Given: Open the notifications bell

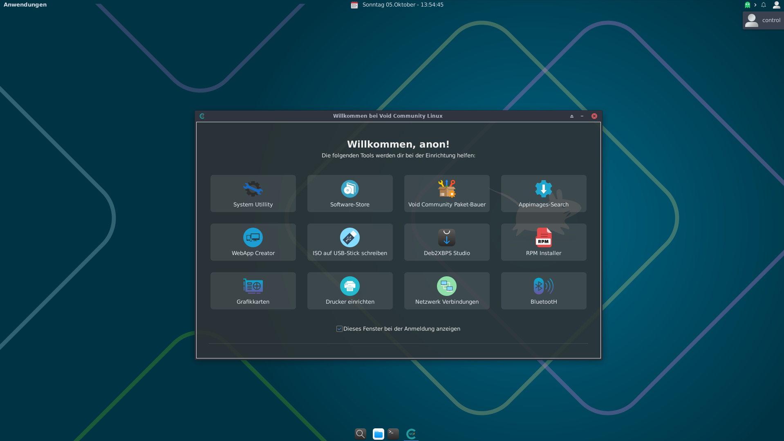Looking at the screenshot, I should (763, 5).
